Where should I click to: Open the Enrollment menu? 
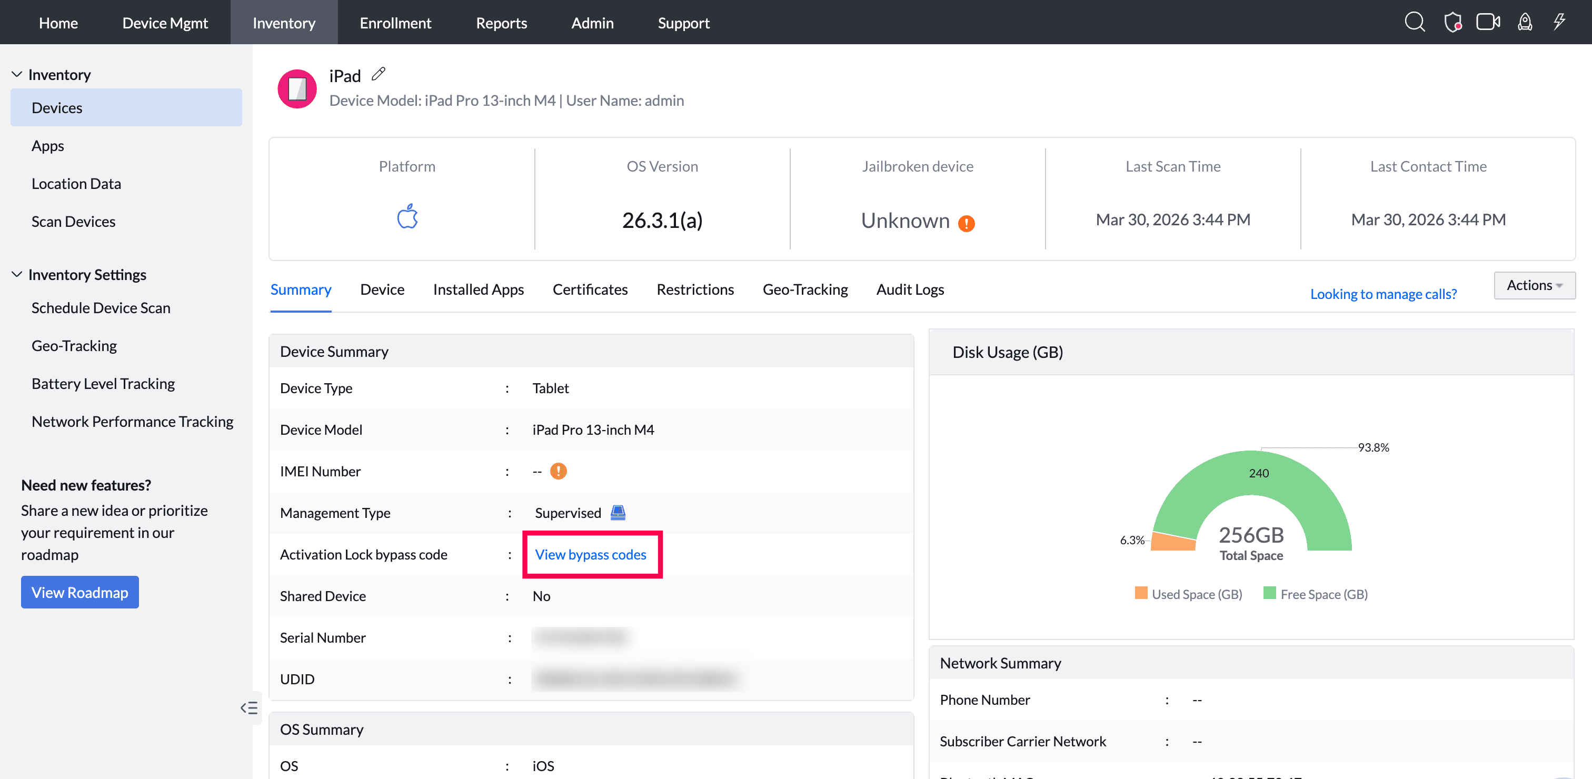click(x=395, y=23)
